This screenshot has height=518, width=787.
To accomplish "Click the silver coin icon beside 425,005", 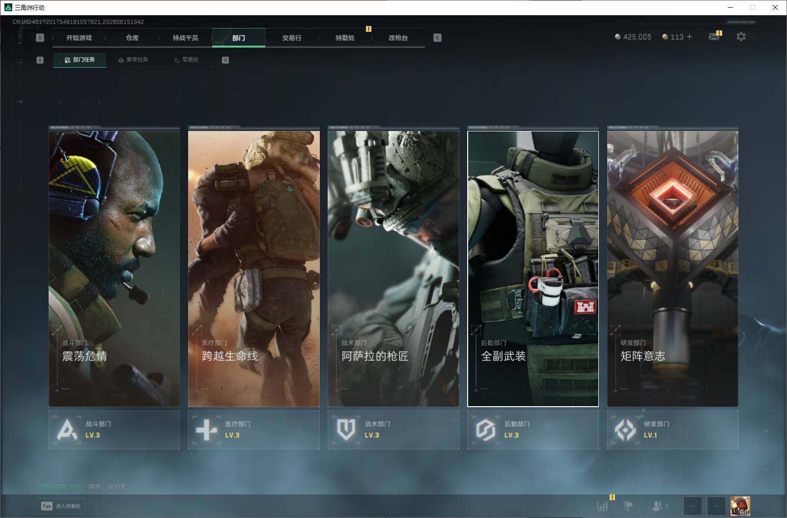I will [x=618, y=37].
